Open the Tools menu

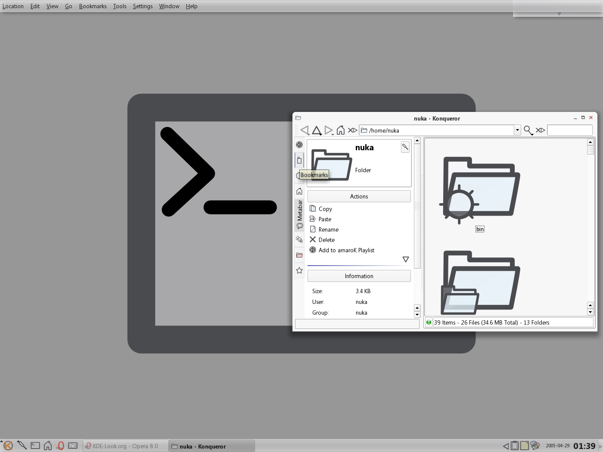coord(120,6)
